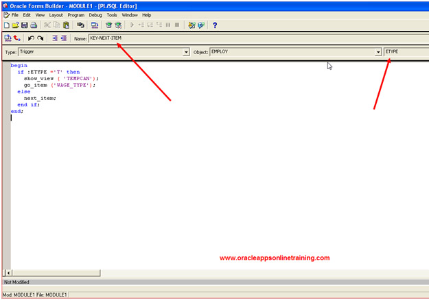Image resolution: width=429 pixels, height=300 pixels.
Task: Click the Compile PL/SQL icon
Action: tap(7, 38)
